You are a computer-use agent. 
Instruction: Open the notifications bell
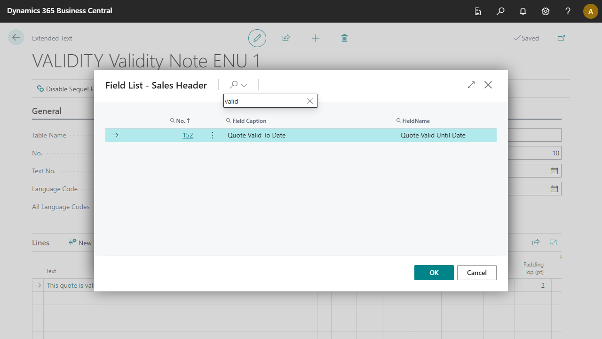point(523,11)
